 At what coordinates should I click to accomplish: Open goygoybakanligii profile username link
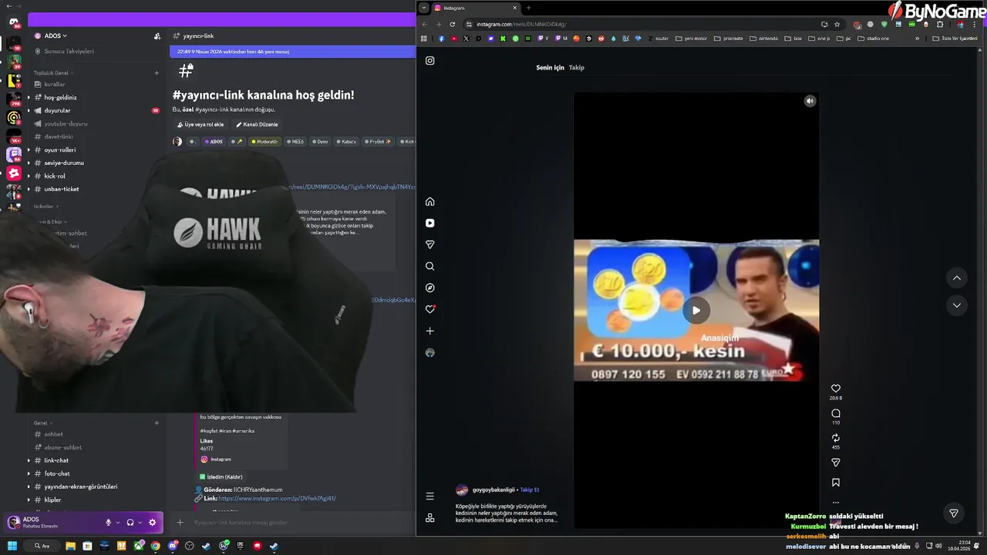(493, 490)
